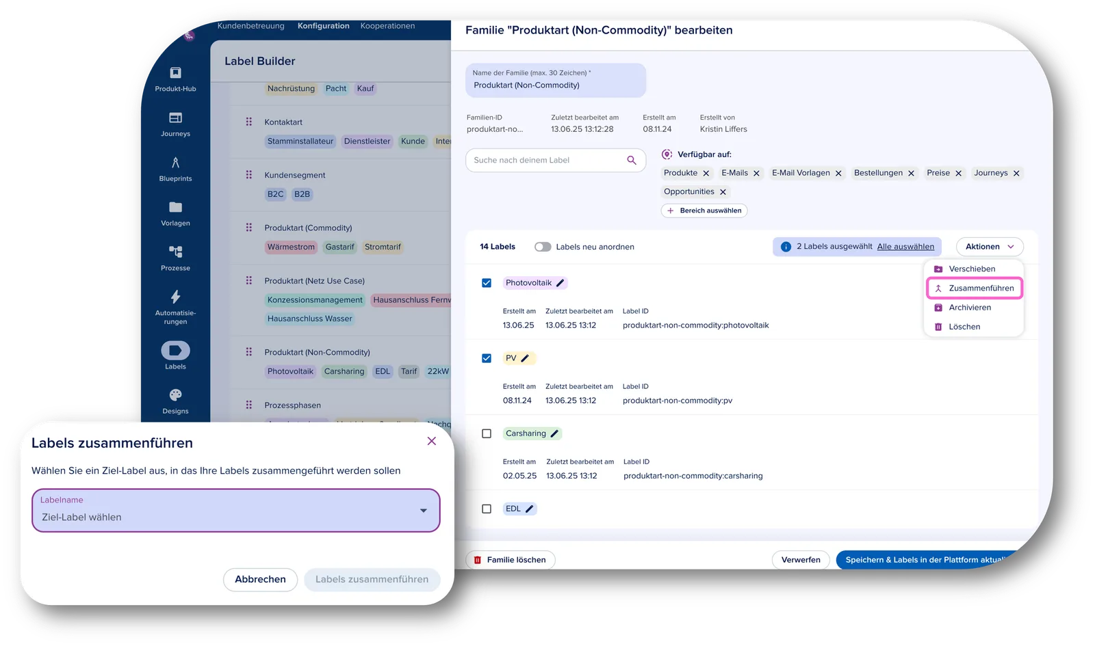This screenshot has width=1095, height=646.
Task: Select the Wärmestrom label chip
Action: coord(291,247)
